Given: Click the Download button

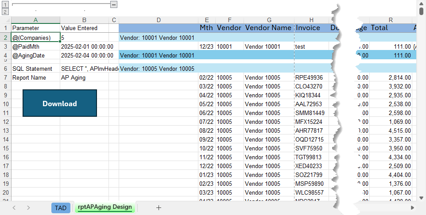Looking at the screenshot, I should tap(60, 103).
